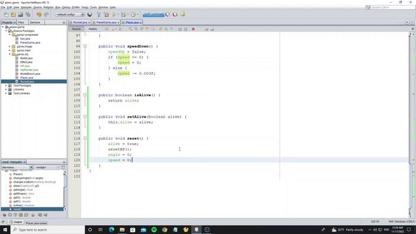Viewport: 416px width, 234px height.
Task: Click the first Navigator filter icon at bottom
Action: coord(5,215)
